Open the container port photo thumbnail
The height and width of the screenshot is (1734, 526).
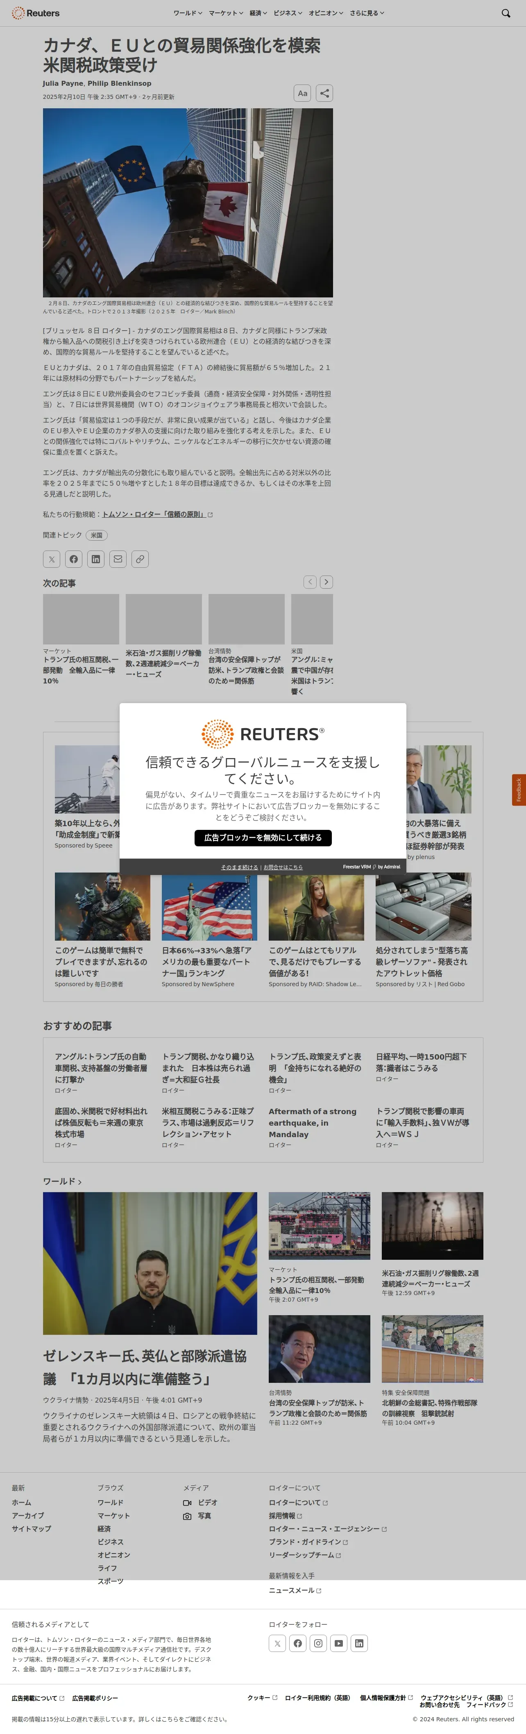(x=320, y=1226)
